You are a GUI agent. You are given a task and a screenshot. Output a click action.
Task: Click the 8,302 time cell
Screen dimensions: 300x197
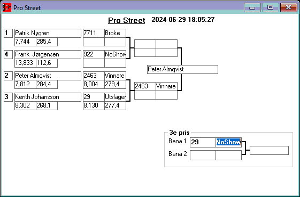(x=25, y=106)
